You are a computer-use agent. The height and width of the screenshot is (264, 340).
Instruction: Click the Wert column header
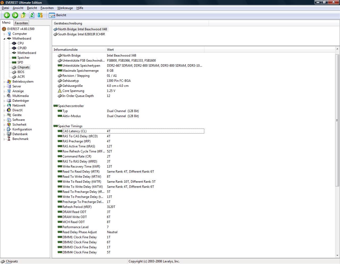point(155,50)
